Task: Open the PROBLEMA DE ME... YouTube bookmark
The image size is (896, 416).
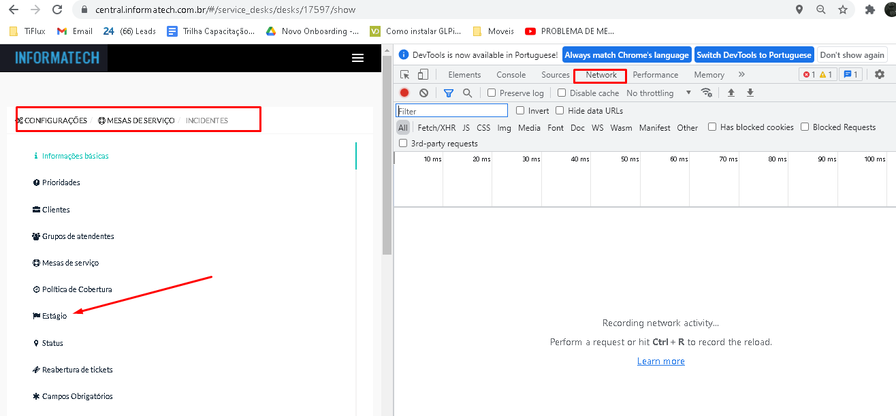Action: click(x=570, y=31)
